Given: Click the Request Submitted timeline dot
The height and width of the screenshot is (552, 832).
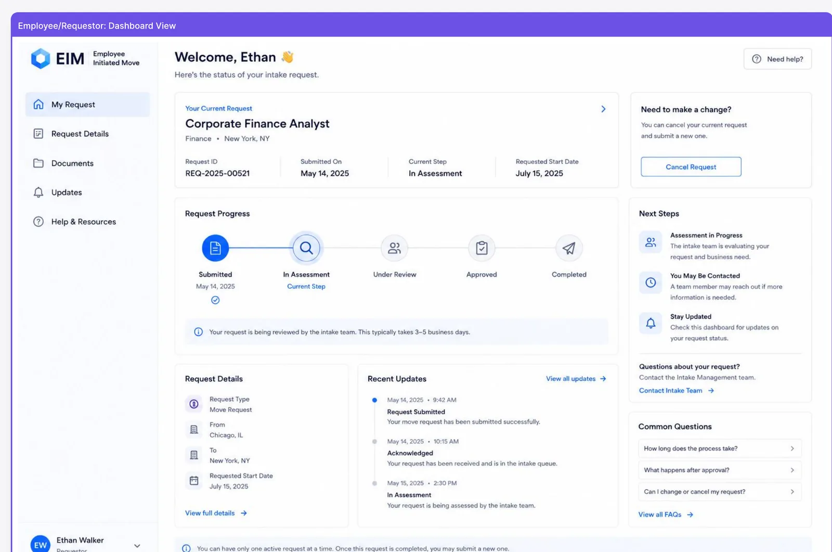Looking at the screenshot, I should click(374, 400).
